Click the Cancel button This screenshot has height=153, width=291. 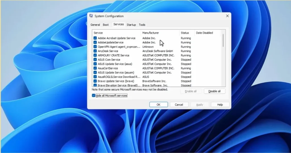click(x=179, y=105)
